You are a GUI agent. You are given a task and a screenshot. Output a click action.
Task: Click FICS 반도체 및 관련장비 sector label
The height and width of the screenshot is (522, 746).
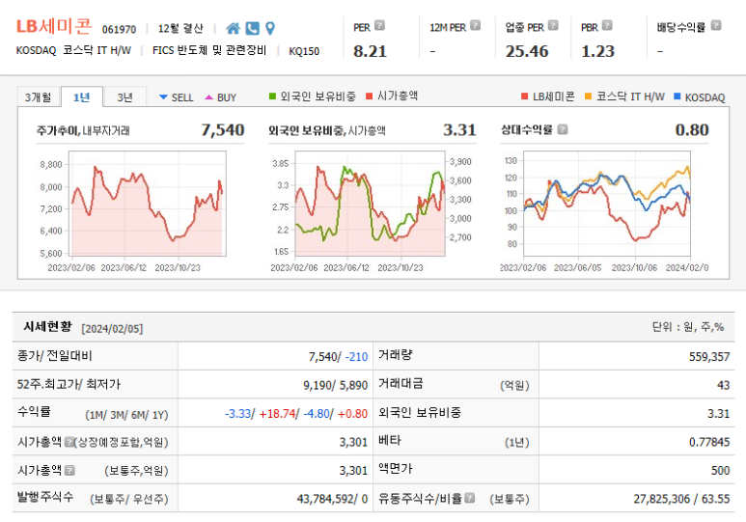tap(209, 50)
